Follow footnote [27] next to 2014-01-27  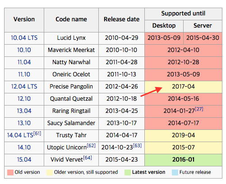pos(199,109)
